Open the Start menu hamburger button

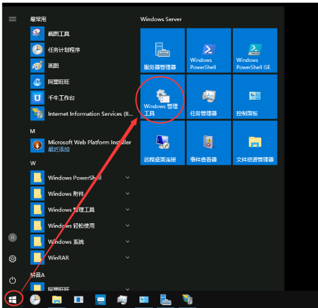tap(13, 19)
